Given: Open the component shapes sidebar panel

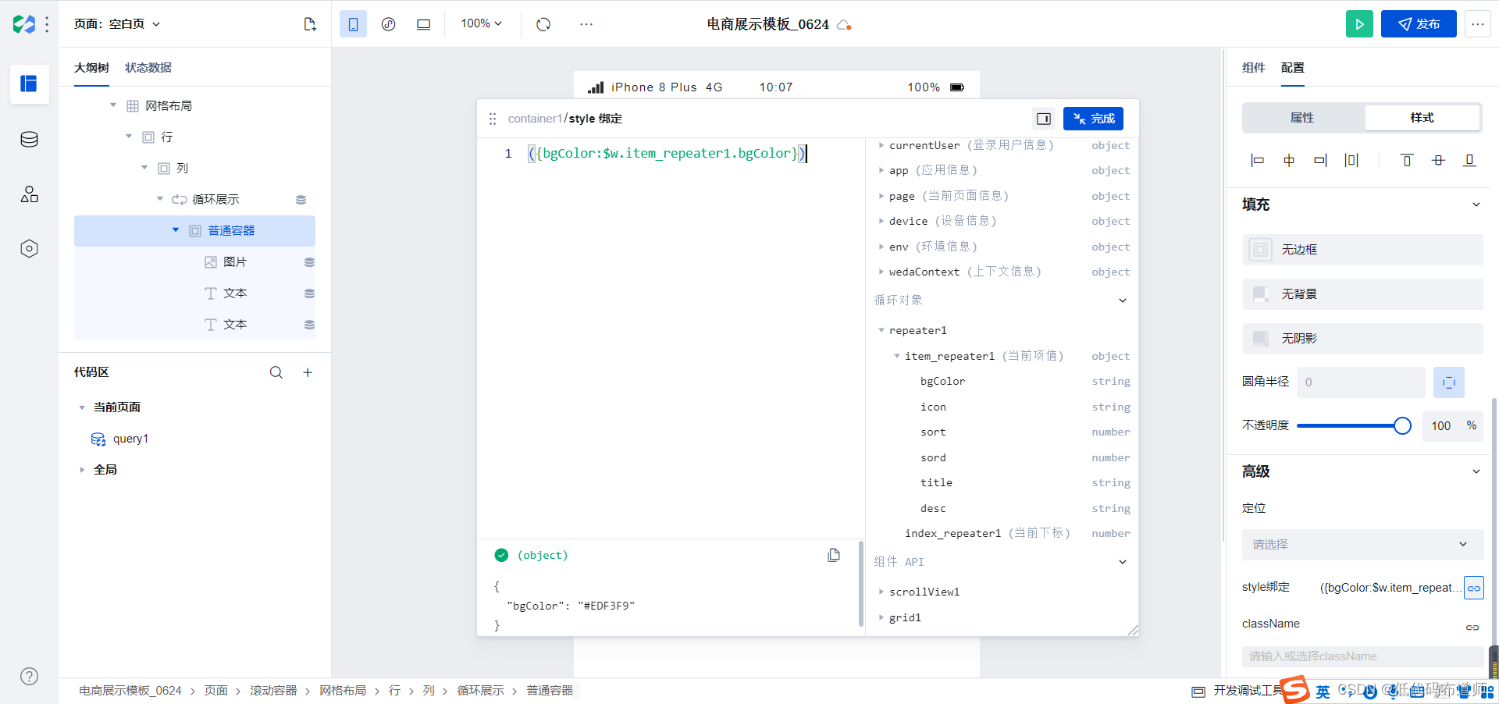Looking at the screenshot, I should point(29,194).
